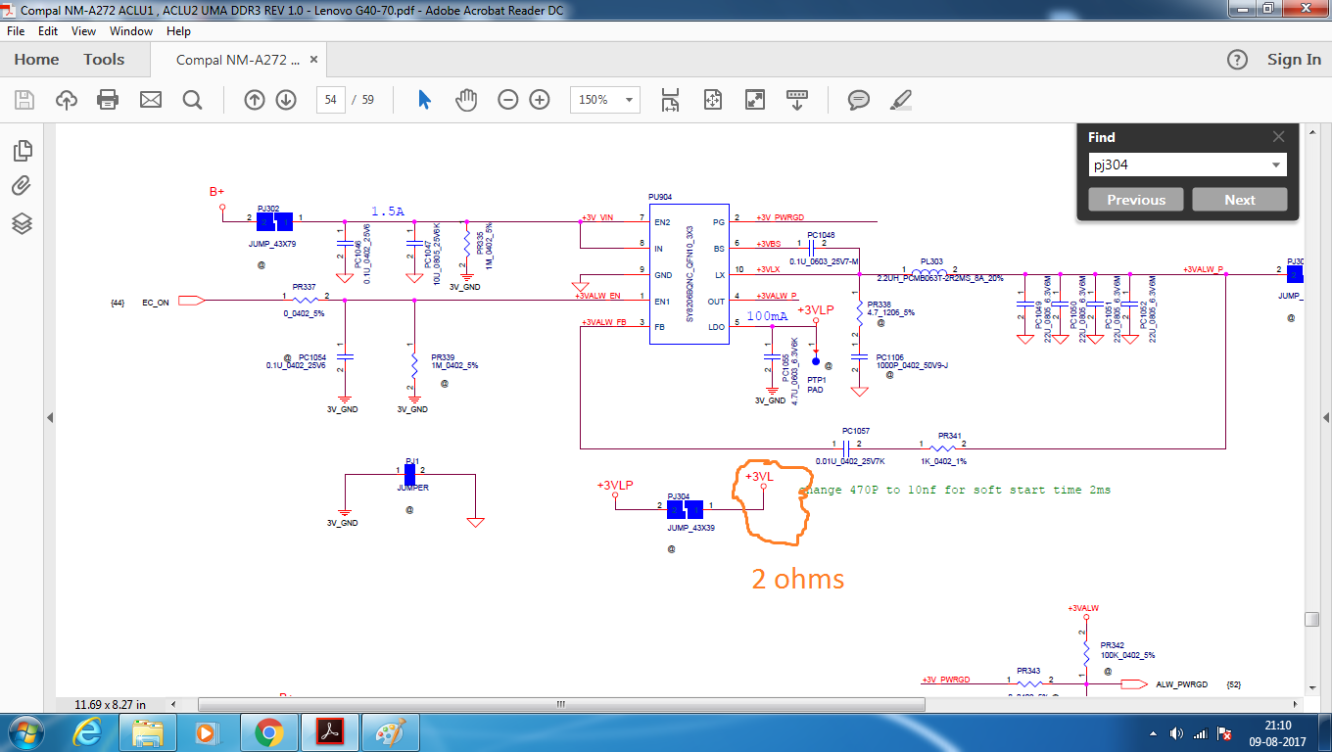Go to next page arrow
1332x752 pixels.
coord(286,100)
